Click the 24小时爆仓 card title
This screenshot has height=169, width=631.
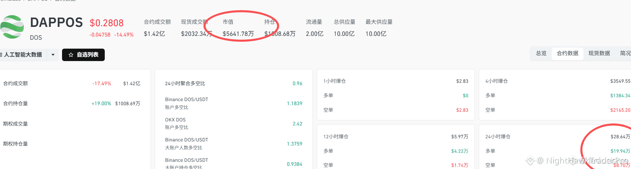pyautogui.click(x=498, y=137)
